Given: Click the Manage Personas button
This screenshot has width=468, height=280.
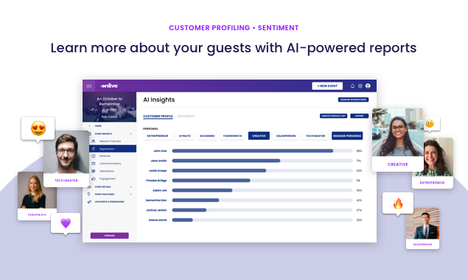Looking at the screenshot, I should (x=347, y=136).
